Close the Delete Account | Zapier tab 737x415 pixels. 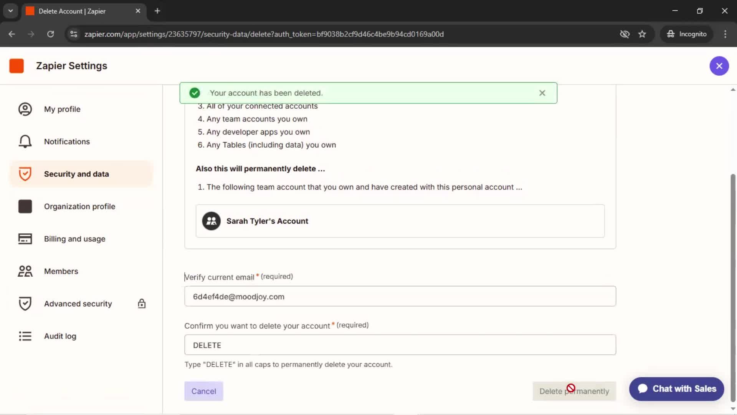pos(138,11)
